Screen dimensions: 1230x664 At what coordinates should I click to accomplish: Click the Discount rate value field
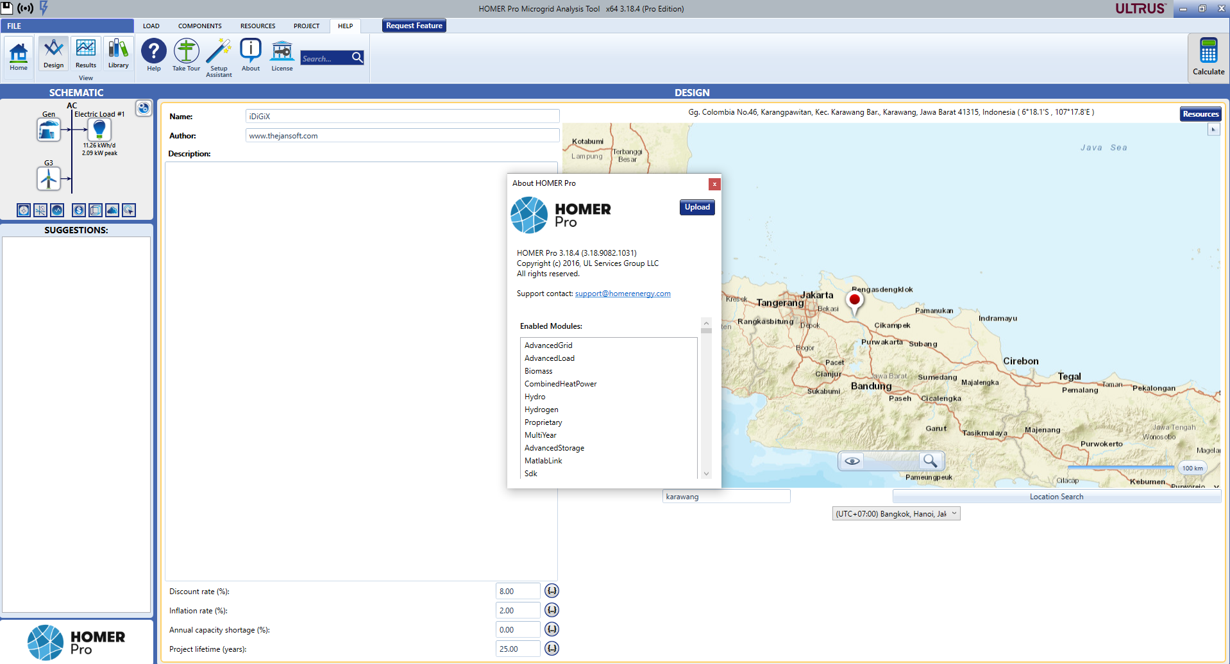coord(518,591)
